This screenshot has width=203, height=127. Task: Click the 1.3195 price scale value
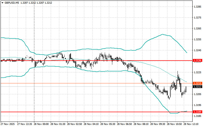[x=198, y=105]
